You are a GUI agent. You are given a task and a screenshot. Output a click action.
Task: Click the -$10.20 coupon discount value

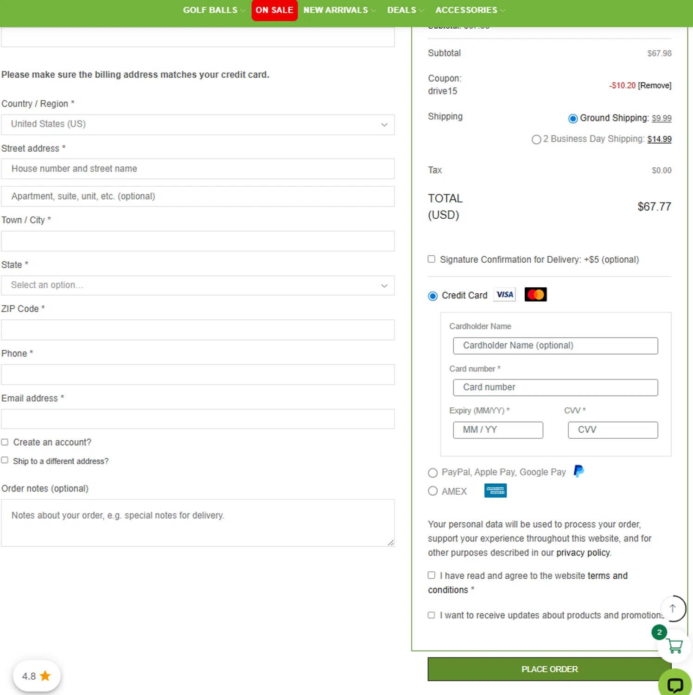coord(622,85)
